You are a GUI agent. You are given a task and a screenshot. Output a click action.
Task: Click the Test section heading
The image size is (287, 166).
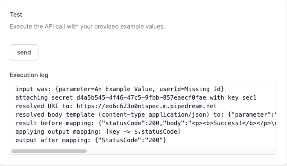point(16,14)
